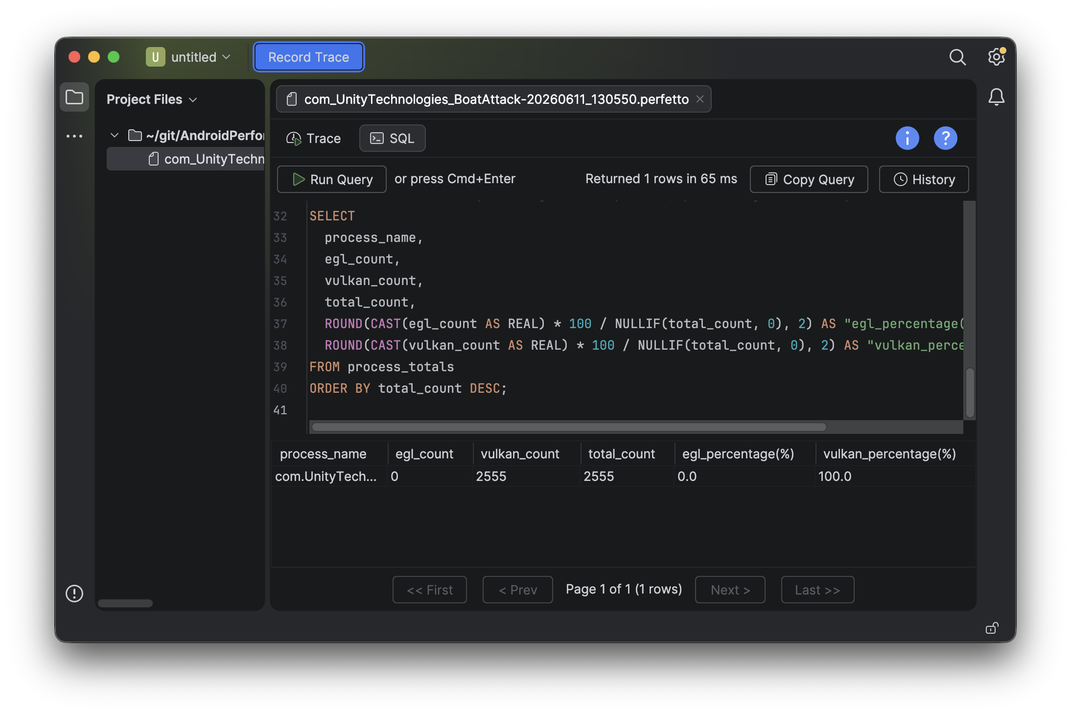Open query History
1071x715 pixels.
point(924,179)
